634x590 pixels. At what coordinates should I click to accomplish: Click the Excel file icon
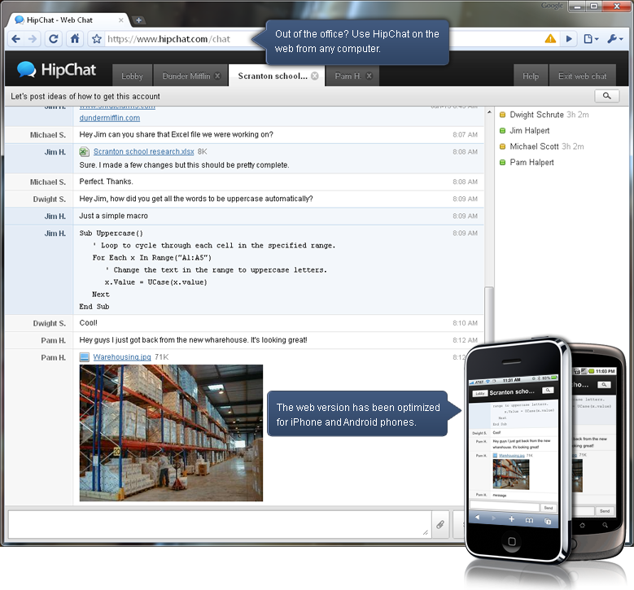[x=84, y=151]
